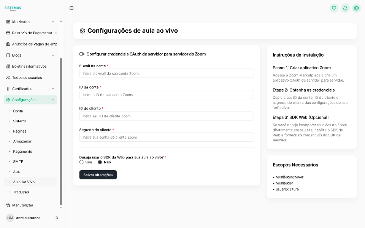Click the E-mail da conta input field
The image size is (365, 228).
[166, 73]
